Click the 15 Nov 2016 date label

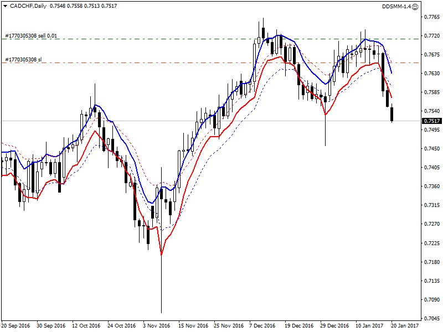(x=193, y=326)
